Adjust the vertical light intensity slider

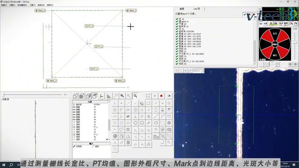(x=295, y=43)
